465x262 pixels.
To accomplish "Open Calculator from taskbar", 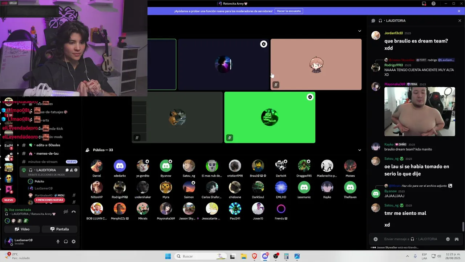I will pyautogui.click(x=286, y=256).
